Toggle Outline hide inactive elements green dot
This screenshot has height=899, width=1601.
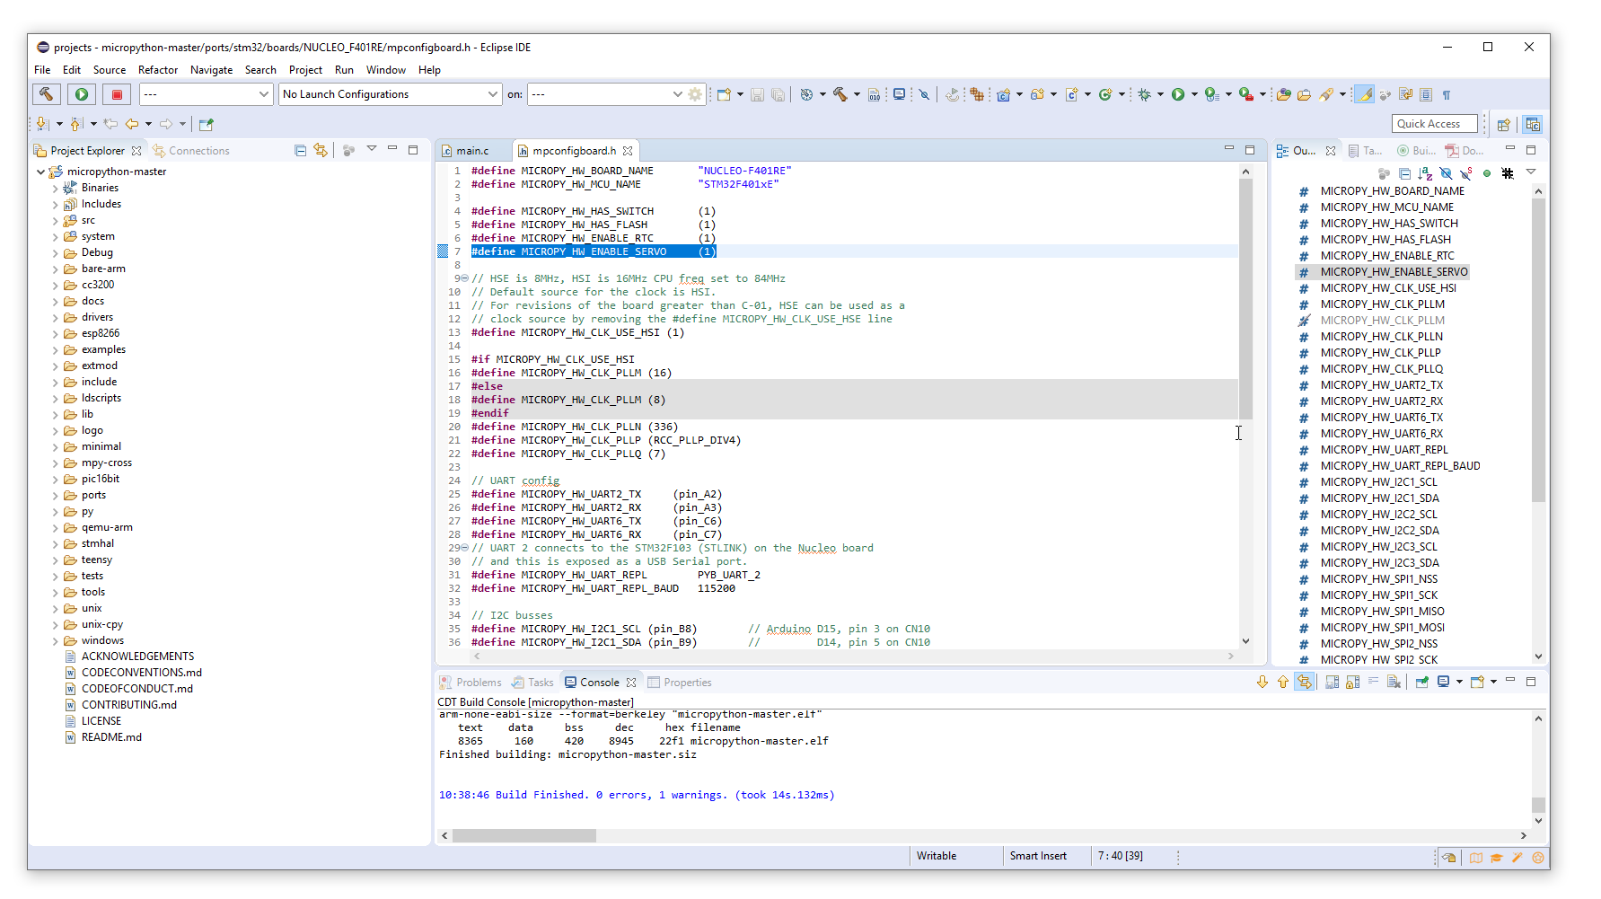(x=1487, y=173)
